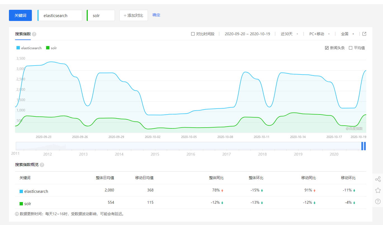Viewport: 383px width, 225px height.
Task: Open the PC+移动 device dropdown
Action: tap(320, 34)
